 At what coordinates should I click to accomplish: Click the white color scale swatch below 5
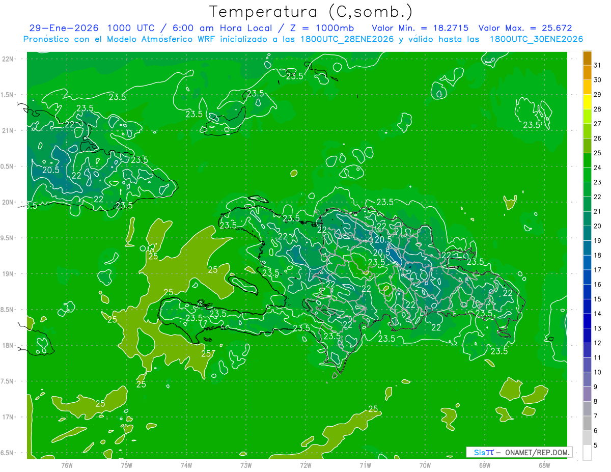pos(587,453)
